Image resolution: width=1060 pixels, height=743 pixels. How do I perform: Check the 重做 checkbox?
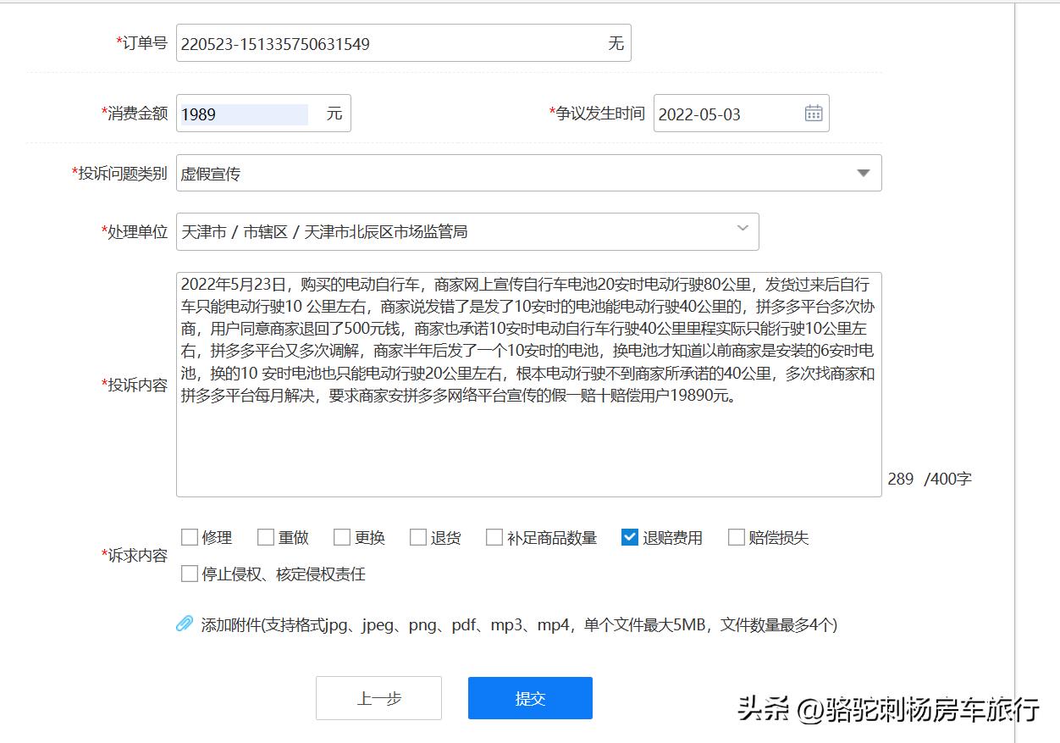point(266,536)
